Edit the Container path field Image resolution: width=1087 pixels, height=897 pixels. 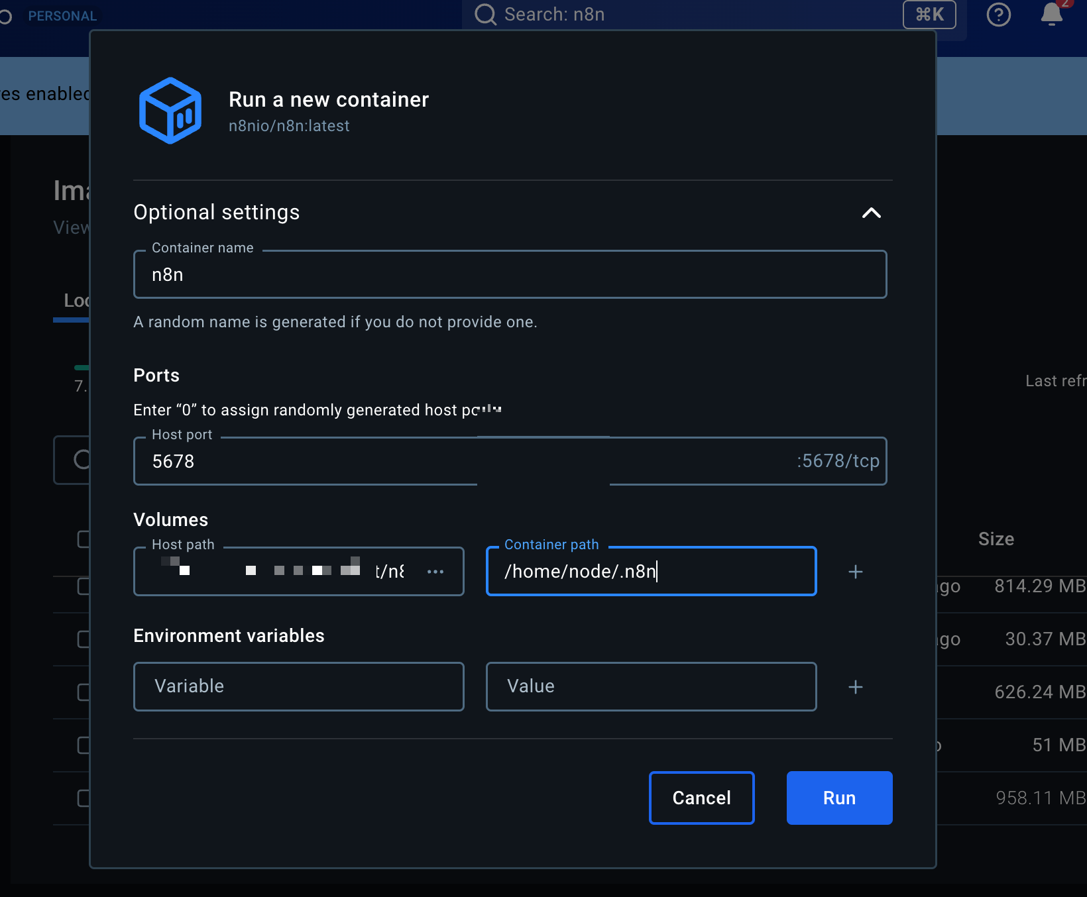point(651,571)
